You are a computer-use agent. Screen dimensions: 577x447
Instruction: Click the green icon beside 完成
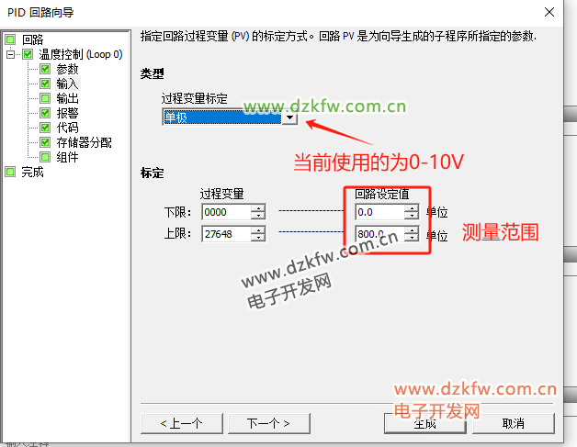pos(10,172)
